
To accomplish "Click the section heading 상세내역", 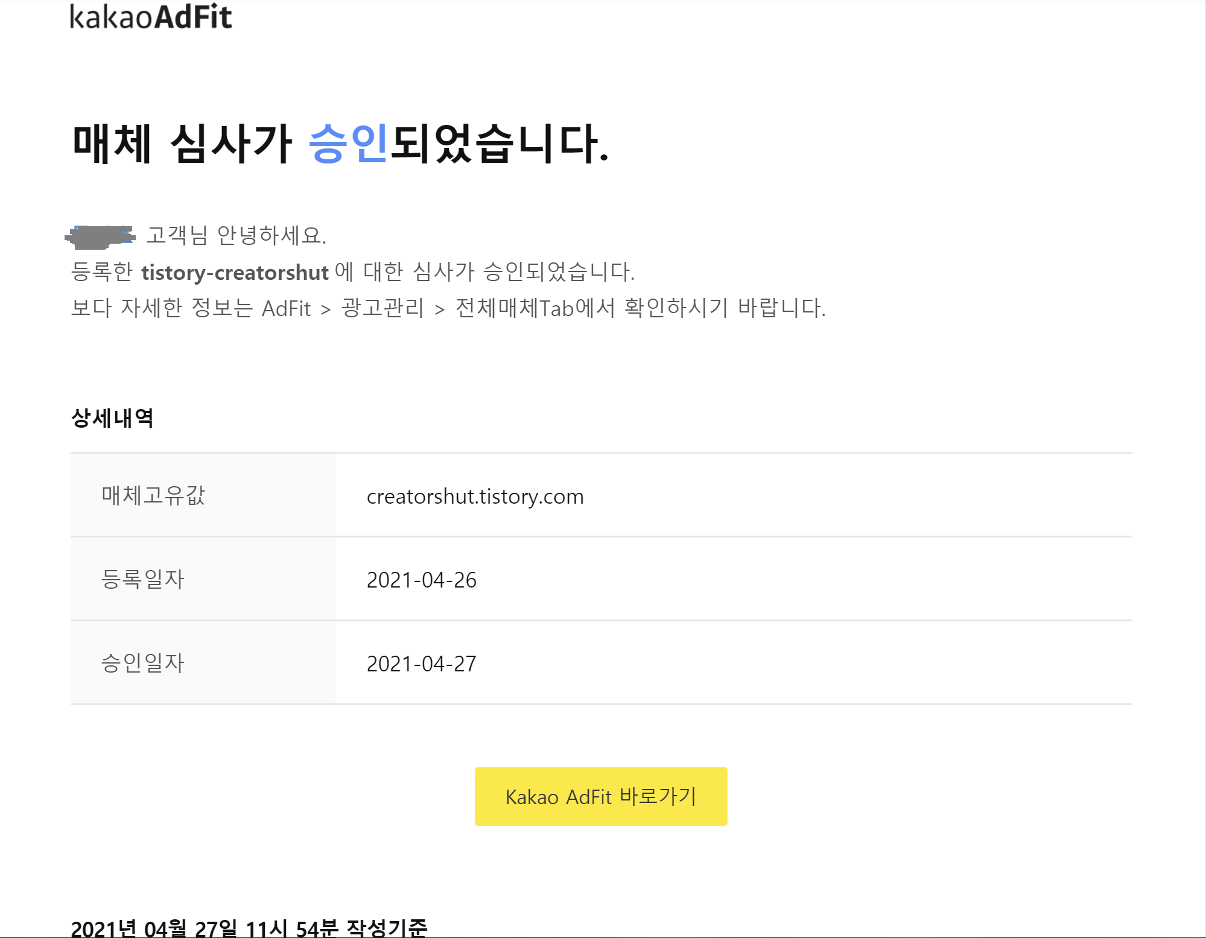I will [x=112, y=418].
